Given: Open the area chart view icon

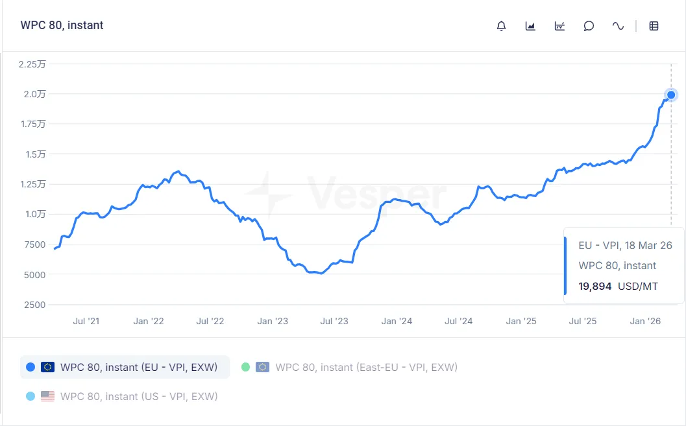Looking at the screenshot, I should point(530,26).
